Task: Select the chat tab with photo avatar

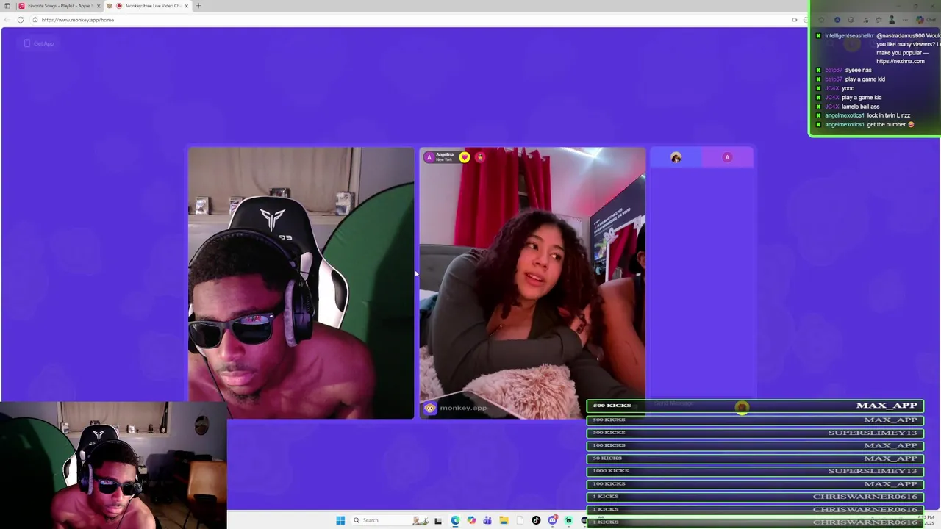Action: [676, 157]
